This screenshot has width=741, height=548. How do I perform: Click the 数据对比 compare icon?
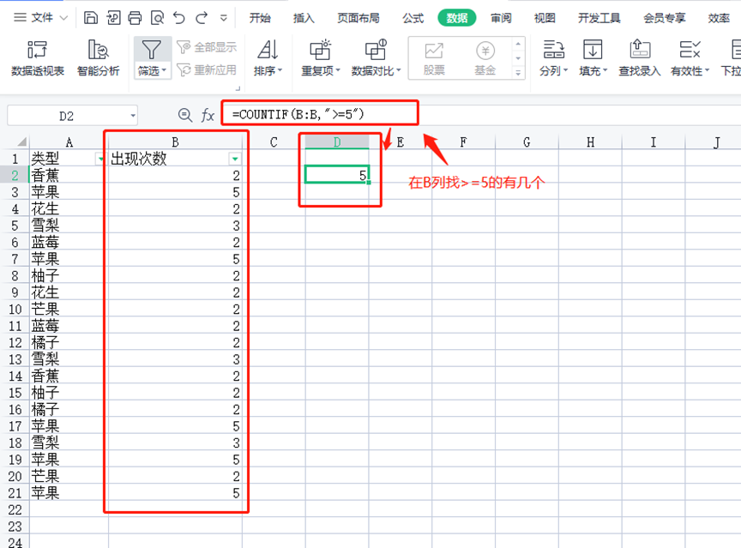click(376, 49)
